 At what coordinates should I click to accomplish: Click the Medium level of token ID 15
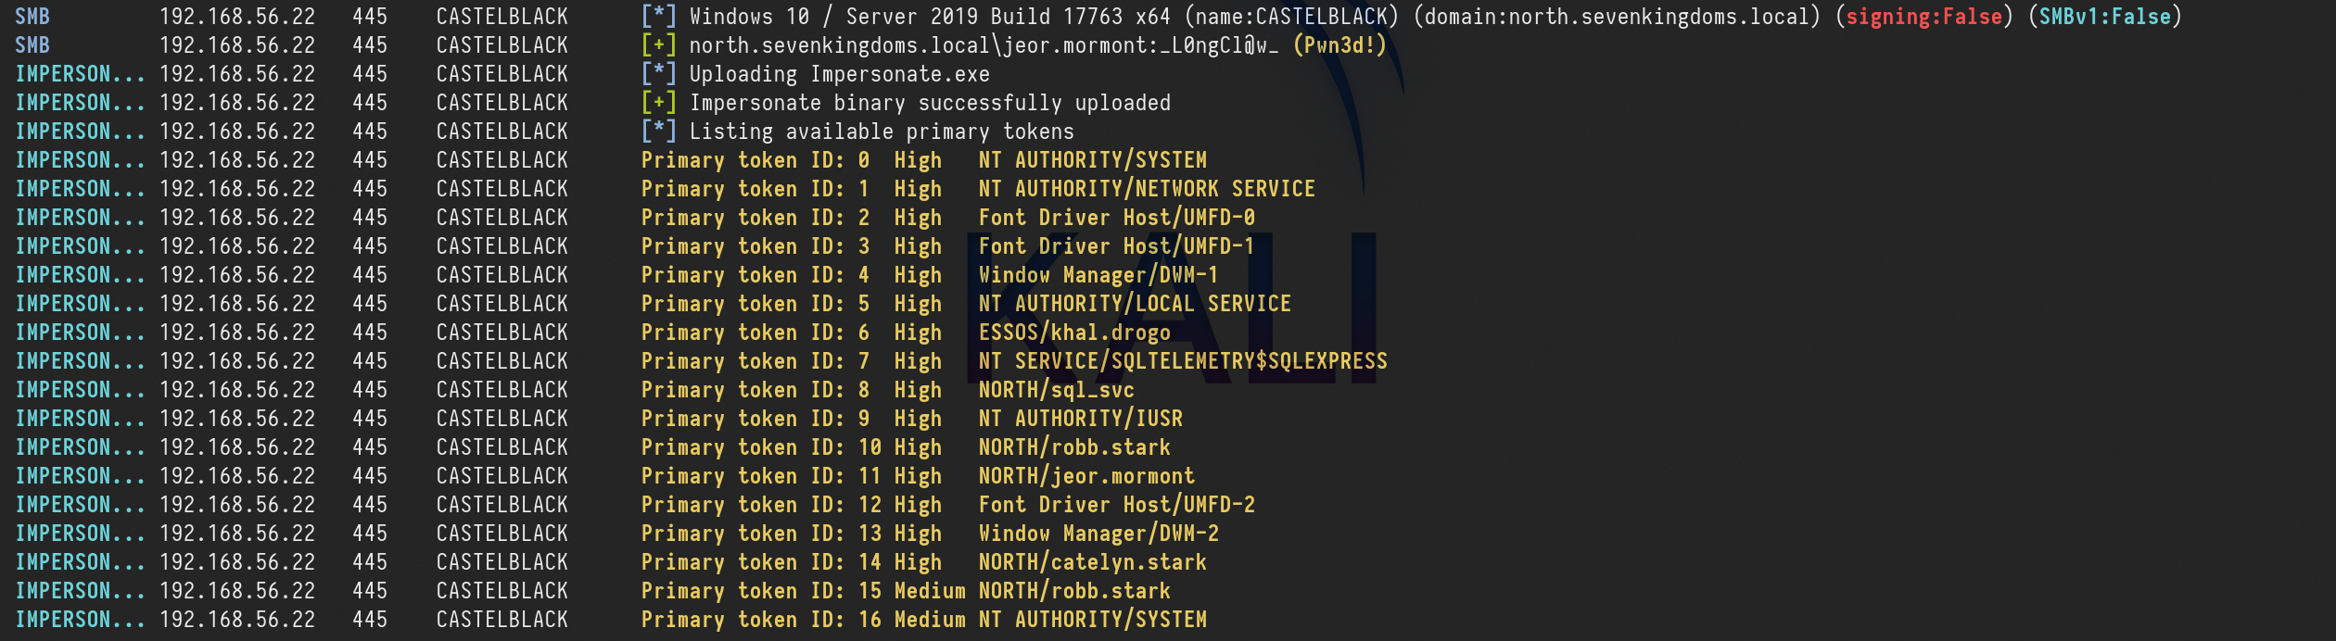pos(929,591)
